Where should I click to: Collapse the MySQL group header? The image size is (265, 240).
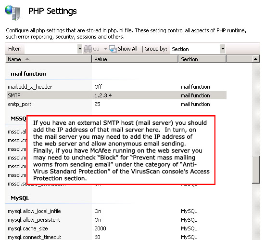(20, 198)
